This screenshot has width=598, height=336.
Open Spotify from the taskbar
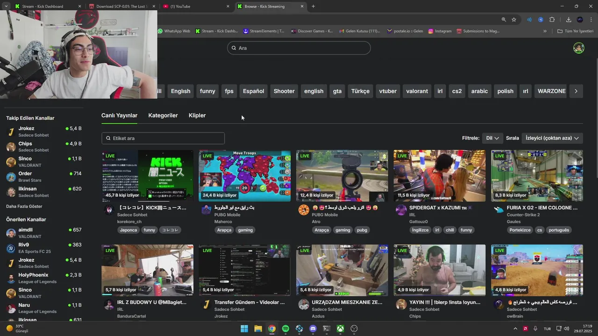point(285,329)
